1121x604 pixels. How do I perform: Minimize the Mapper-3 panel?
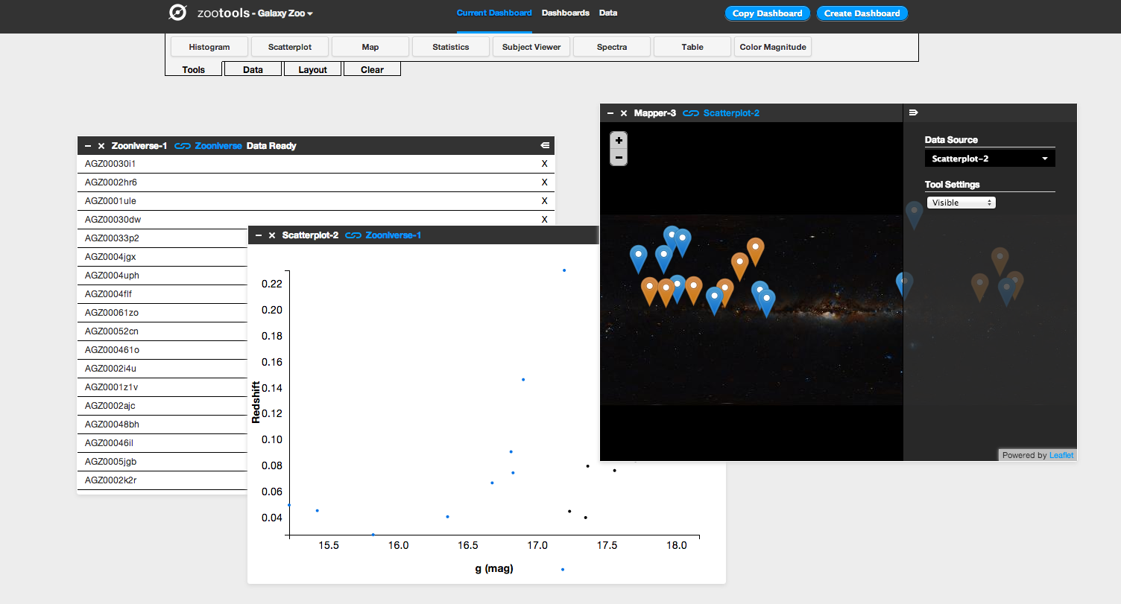pos(610,113)
